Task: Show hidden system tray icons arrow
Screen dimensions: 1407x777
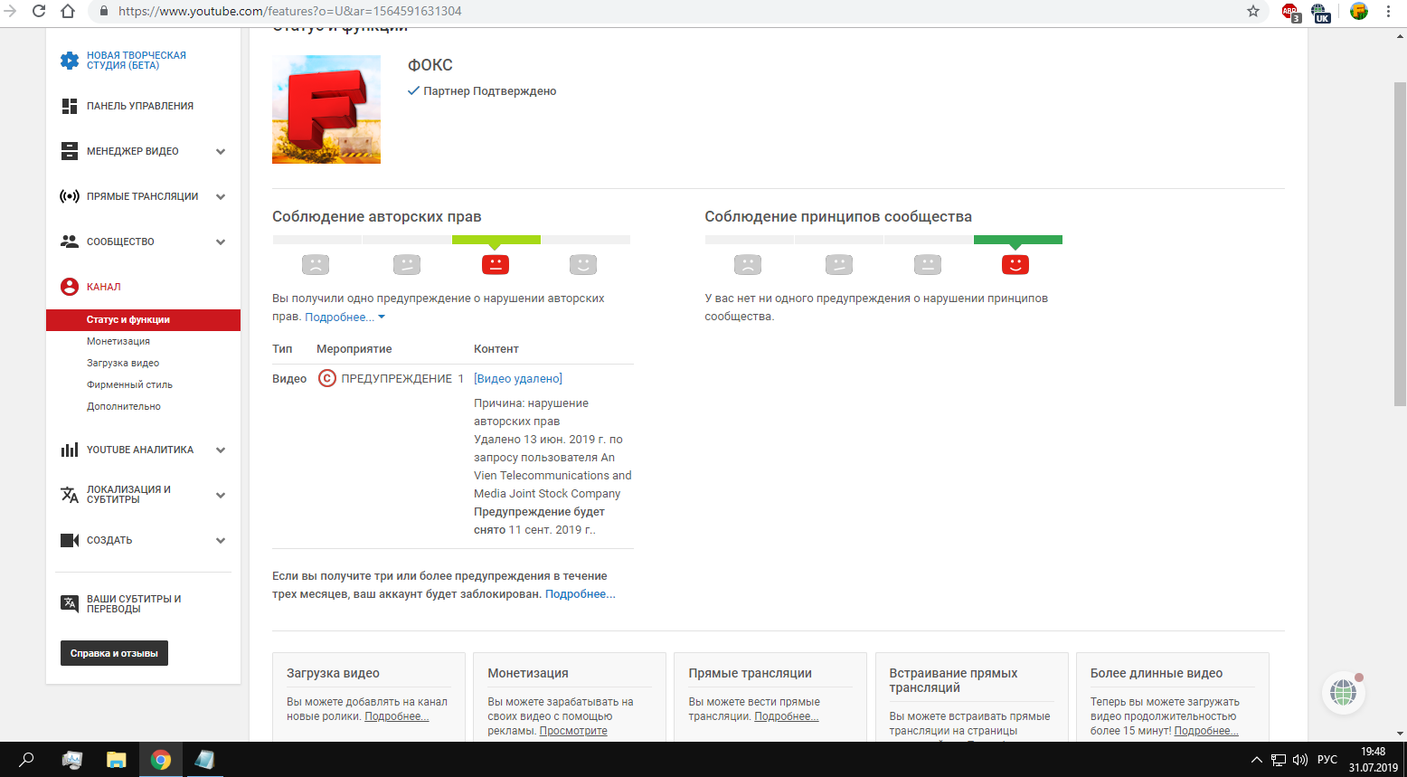Action: point(1255,760)
